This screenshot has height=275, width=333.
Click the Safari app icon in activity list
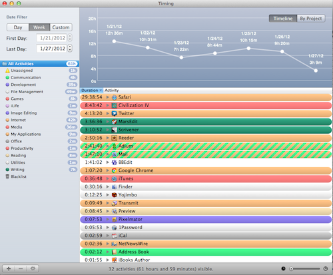point(115,97)
